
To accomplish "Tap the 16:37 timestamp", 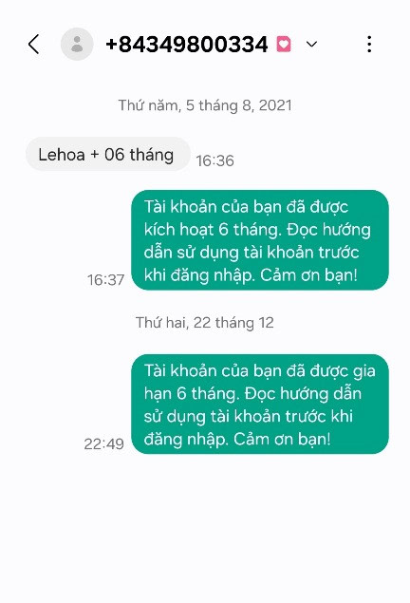I will click(x=105, y=280).
